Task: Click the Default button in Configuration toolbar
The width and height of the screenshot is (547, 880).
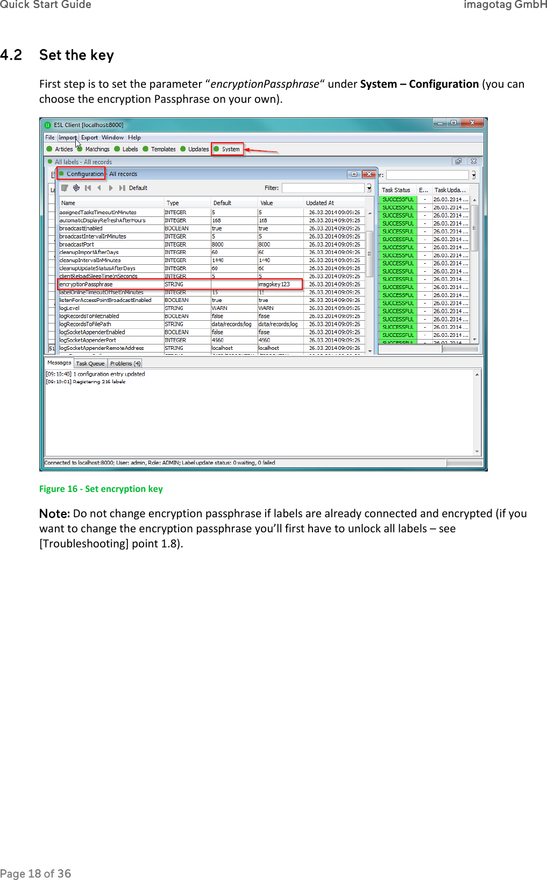Action: point(138,188)
